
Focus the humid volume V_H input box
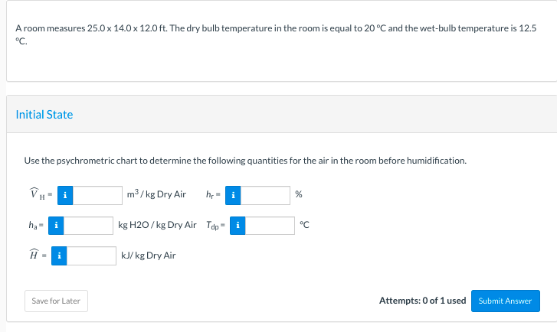[x=97, y=195]
